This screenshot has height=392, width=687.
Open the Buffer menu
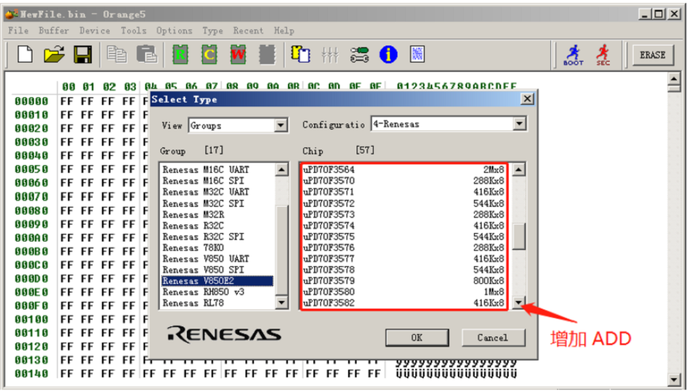pos(54,31)
